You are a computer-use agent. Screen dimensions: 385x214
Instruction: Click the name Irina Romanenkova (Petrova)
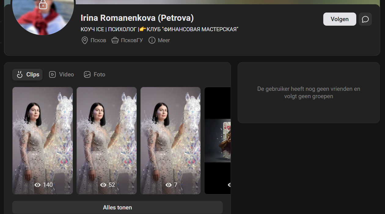(137, 18)
